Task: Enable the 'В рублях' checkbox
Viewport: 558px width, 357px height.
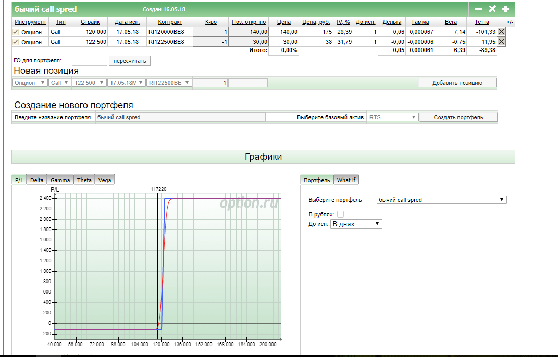Action: coord(341,214)
